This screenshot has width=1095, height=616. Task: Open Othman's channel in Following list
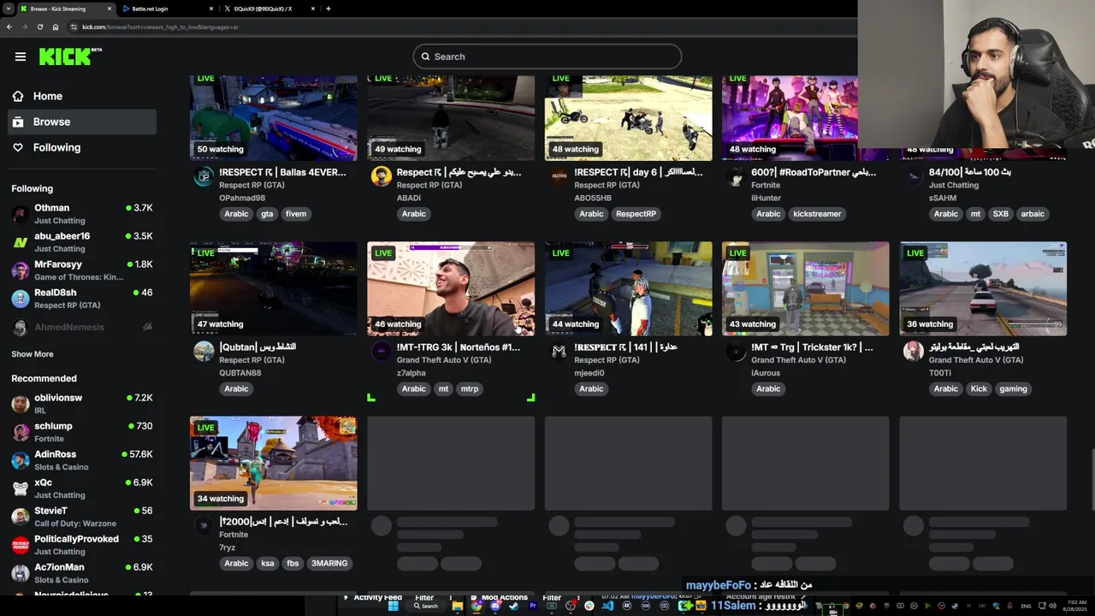pos(82,214)
